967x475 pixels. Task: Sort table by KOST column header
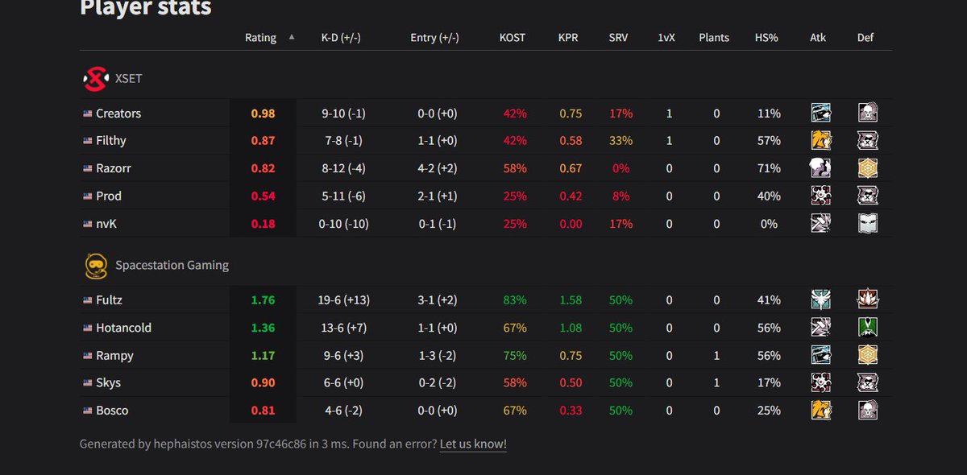[x=513, y=37]
